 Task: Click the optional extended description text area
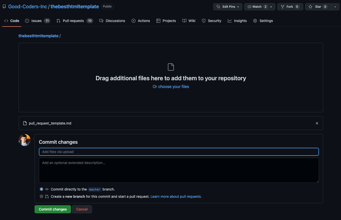click(x=179, y=170)
